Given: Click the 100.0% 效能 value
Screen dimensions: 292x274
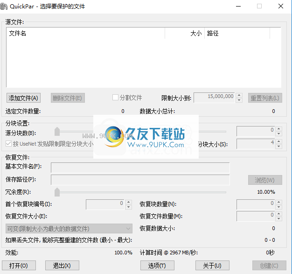Looking at the screenshot, I should pos(123,253).
